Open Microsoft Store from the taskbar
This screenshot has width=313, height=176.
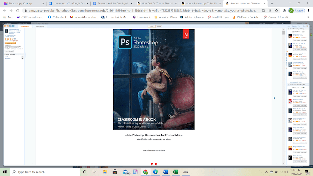115,172
